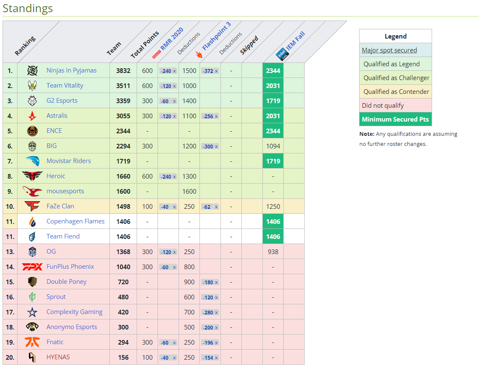479x371 pixels.
Task: Click FaZe Clan's IEM Fall value 1250
Action: tap(273, 207)
